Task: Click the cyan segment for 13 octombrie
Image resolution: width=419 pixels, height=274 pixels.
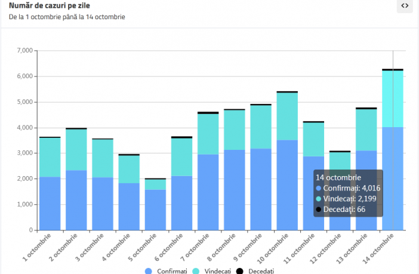Action: [x=366, y=130]
